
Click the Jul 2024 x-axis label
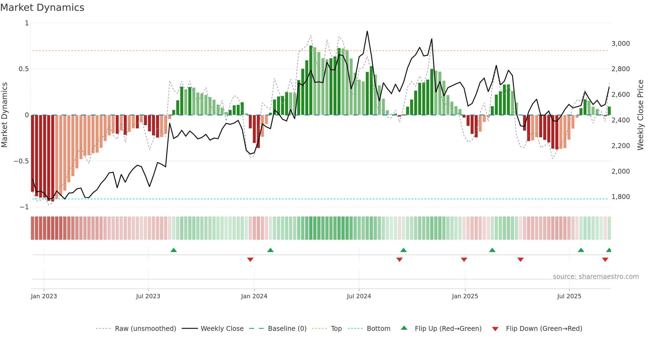(359, 296)
